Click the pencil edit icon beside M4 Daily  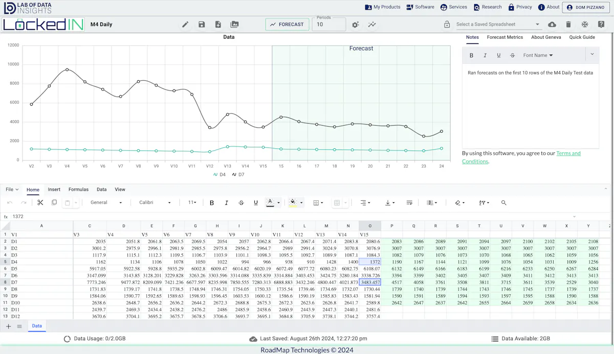tap(185, 25)
